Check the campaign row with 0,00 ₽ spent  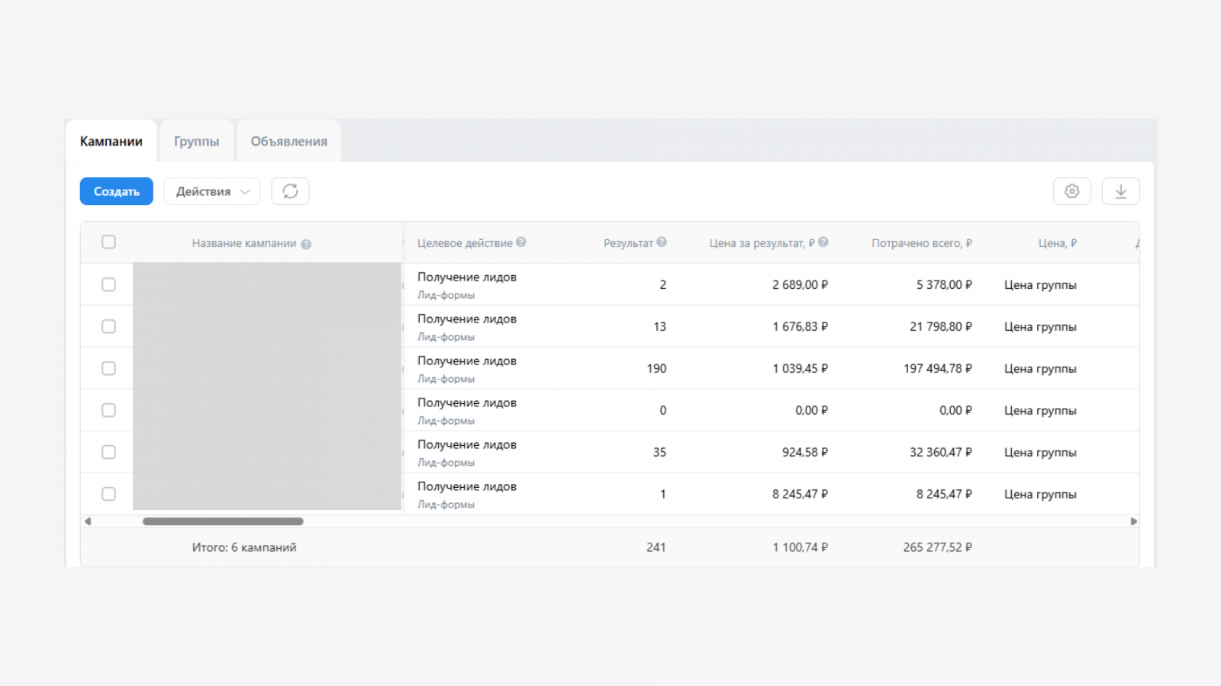coord(108,410)
